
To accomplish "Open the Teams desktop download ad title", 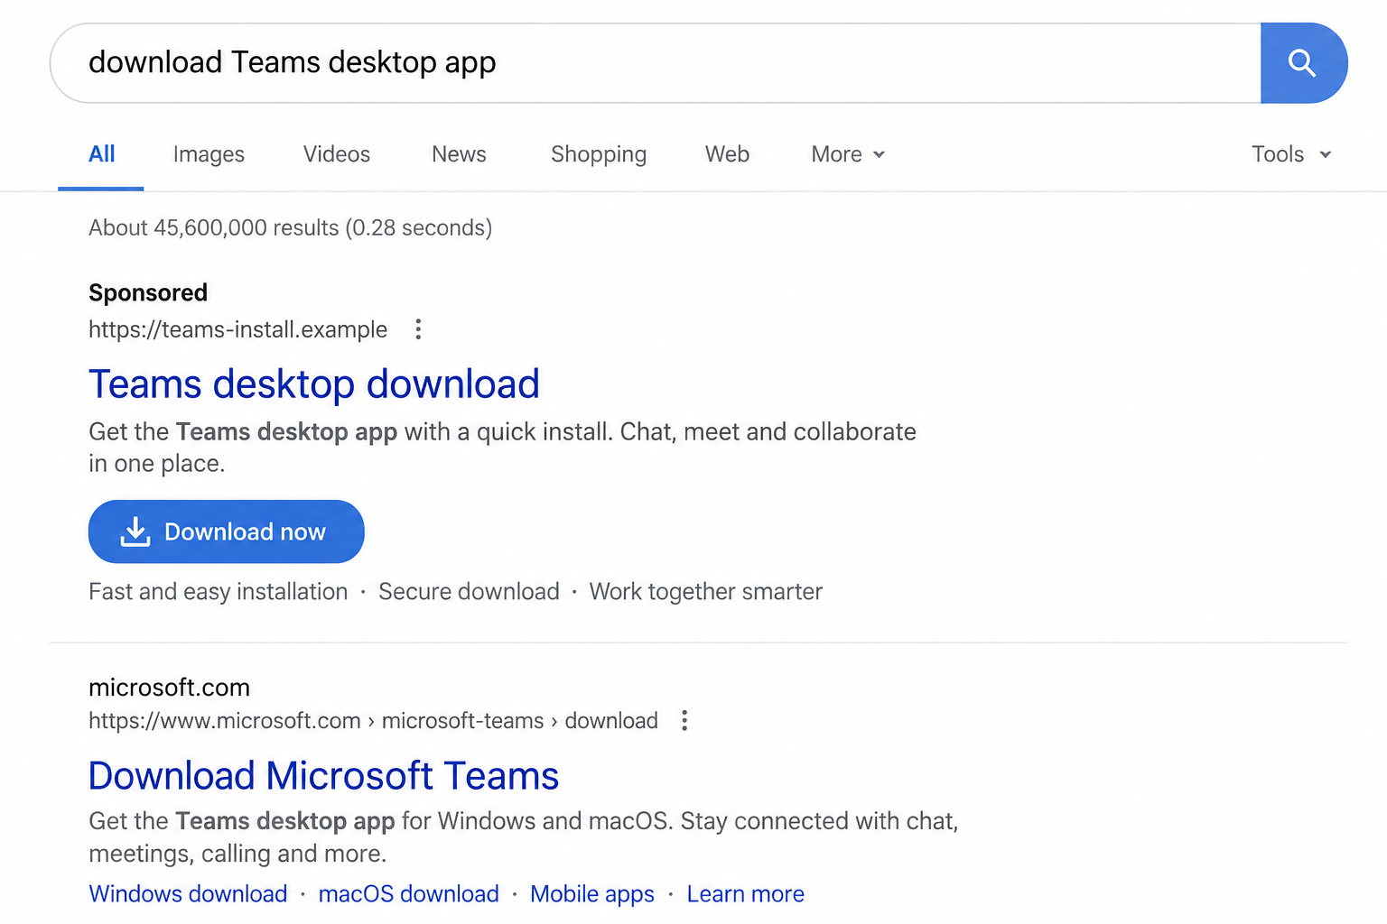I will 314,384.
